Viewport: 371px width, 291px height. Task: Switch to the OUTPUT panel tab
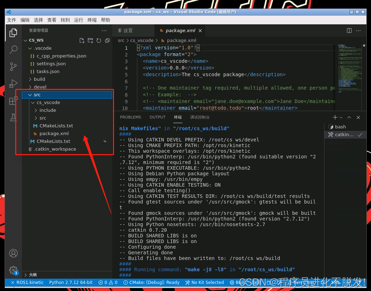click(x=157, y=117)
